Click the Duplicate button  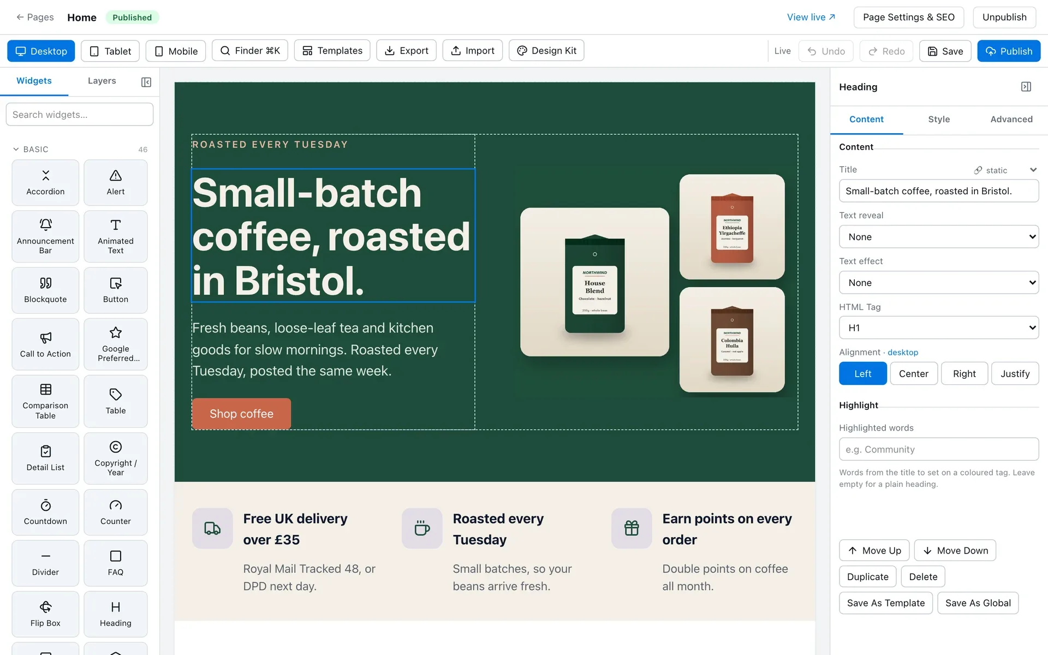pyautogui.click(x=867, y=576)
